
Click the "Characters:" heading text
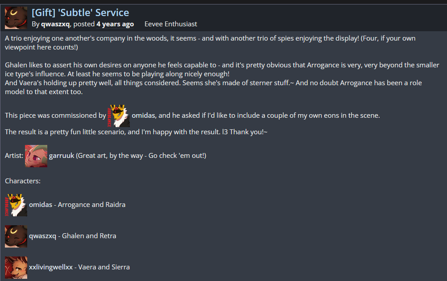tap(23, 181)
